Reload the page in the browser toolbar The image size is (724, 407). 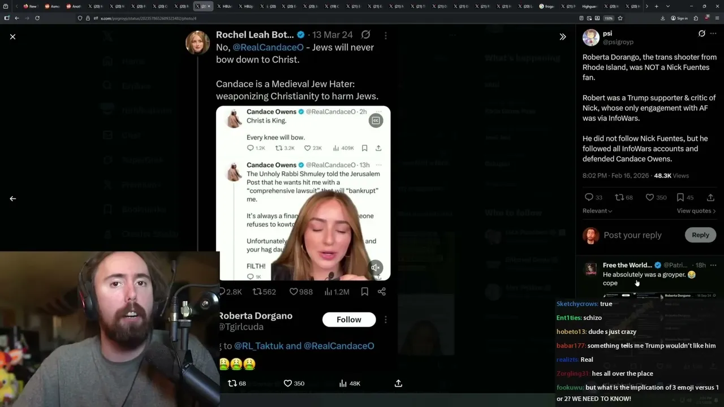pyautogui.click(x=37, y=18)
